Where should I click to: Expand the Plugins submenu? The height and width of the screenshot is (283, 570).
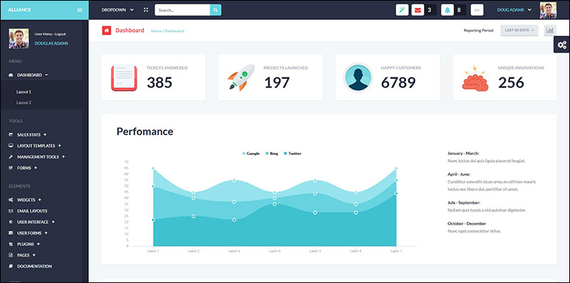click(x=38, y=244)
